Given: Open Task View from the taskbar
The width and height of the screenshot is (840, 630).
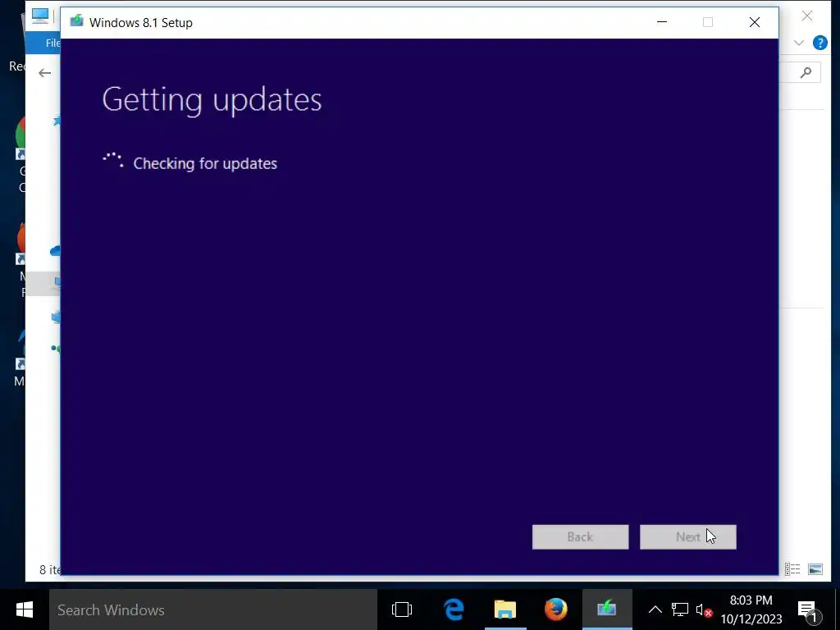Looking at the screenshot, I should [402, 609].
